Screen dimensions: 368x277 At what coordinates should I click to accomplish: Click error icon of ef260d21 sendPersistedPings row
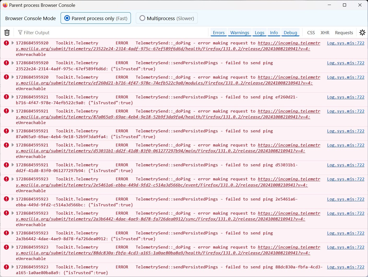[6, 97]
